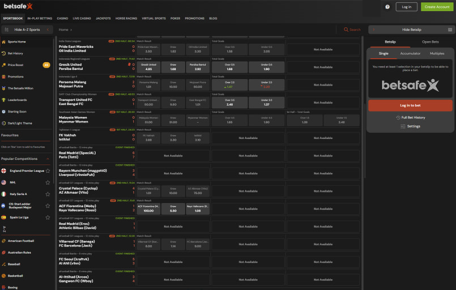Click the Baseball bat icon

point(3,264)
